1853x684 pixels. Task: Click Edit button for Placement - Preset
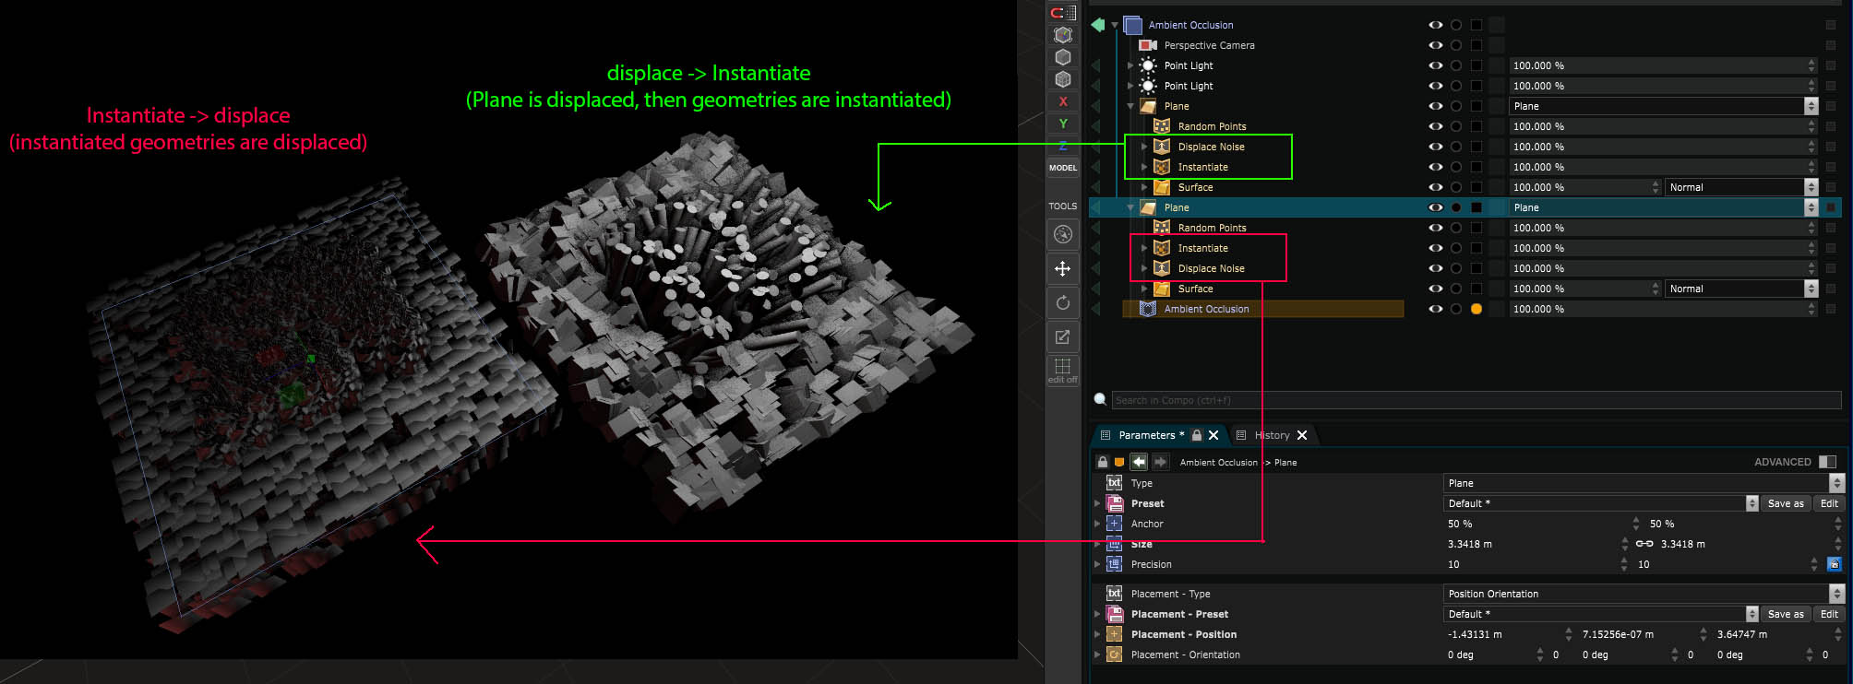1828,614
